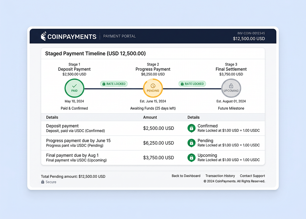Click Est. June 15, 2024 date
This screenshot has height=219, width=306.
click(x=153, y=101)
